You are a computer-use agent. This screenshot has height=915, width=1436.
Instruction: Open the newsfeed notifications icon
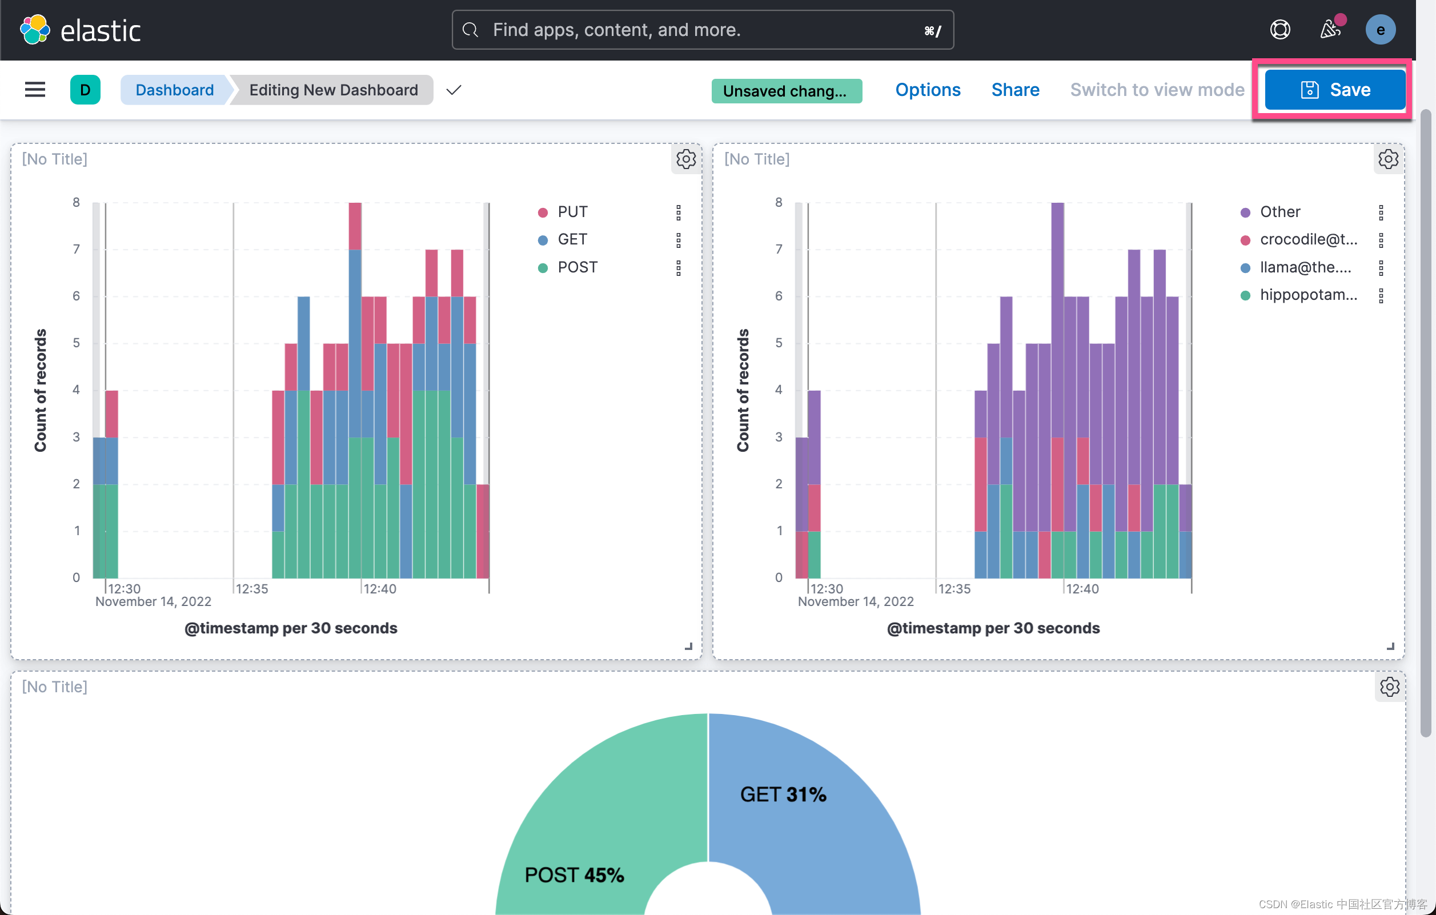(x=1330, y=30)
